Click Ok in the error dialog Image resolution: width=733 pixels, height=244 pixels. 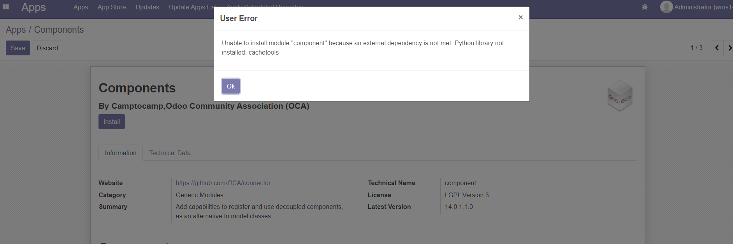pos(231,86)
